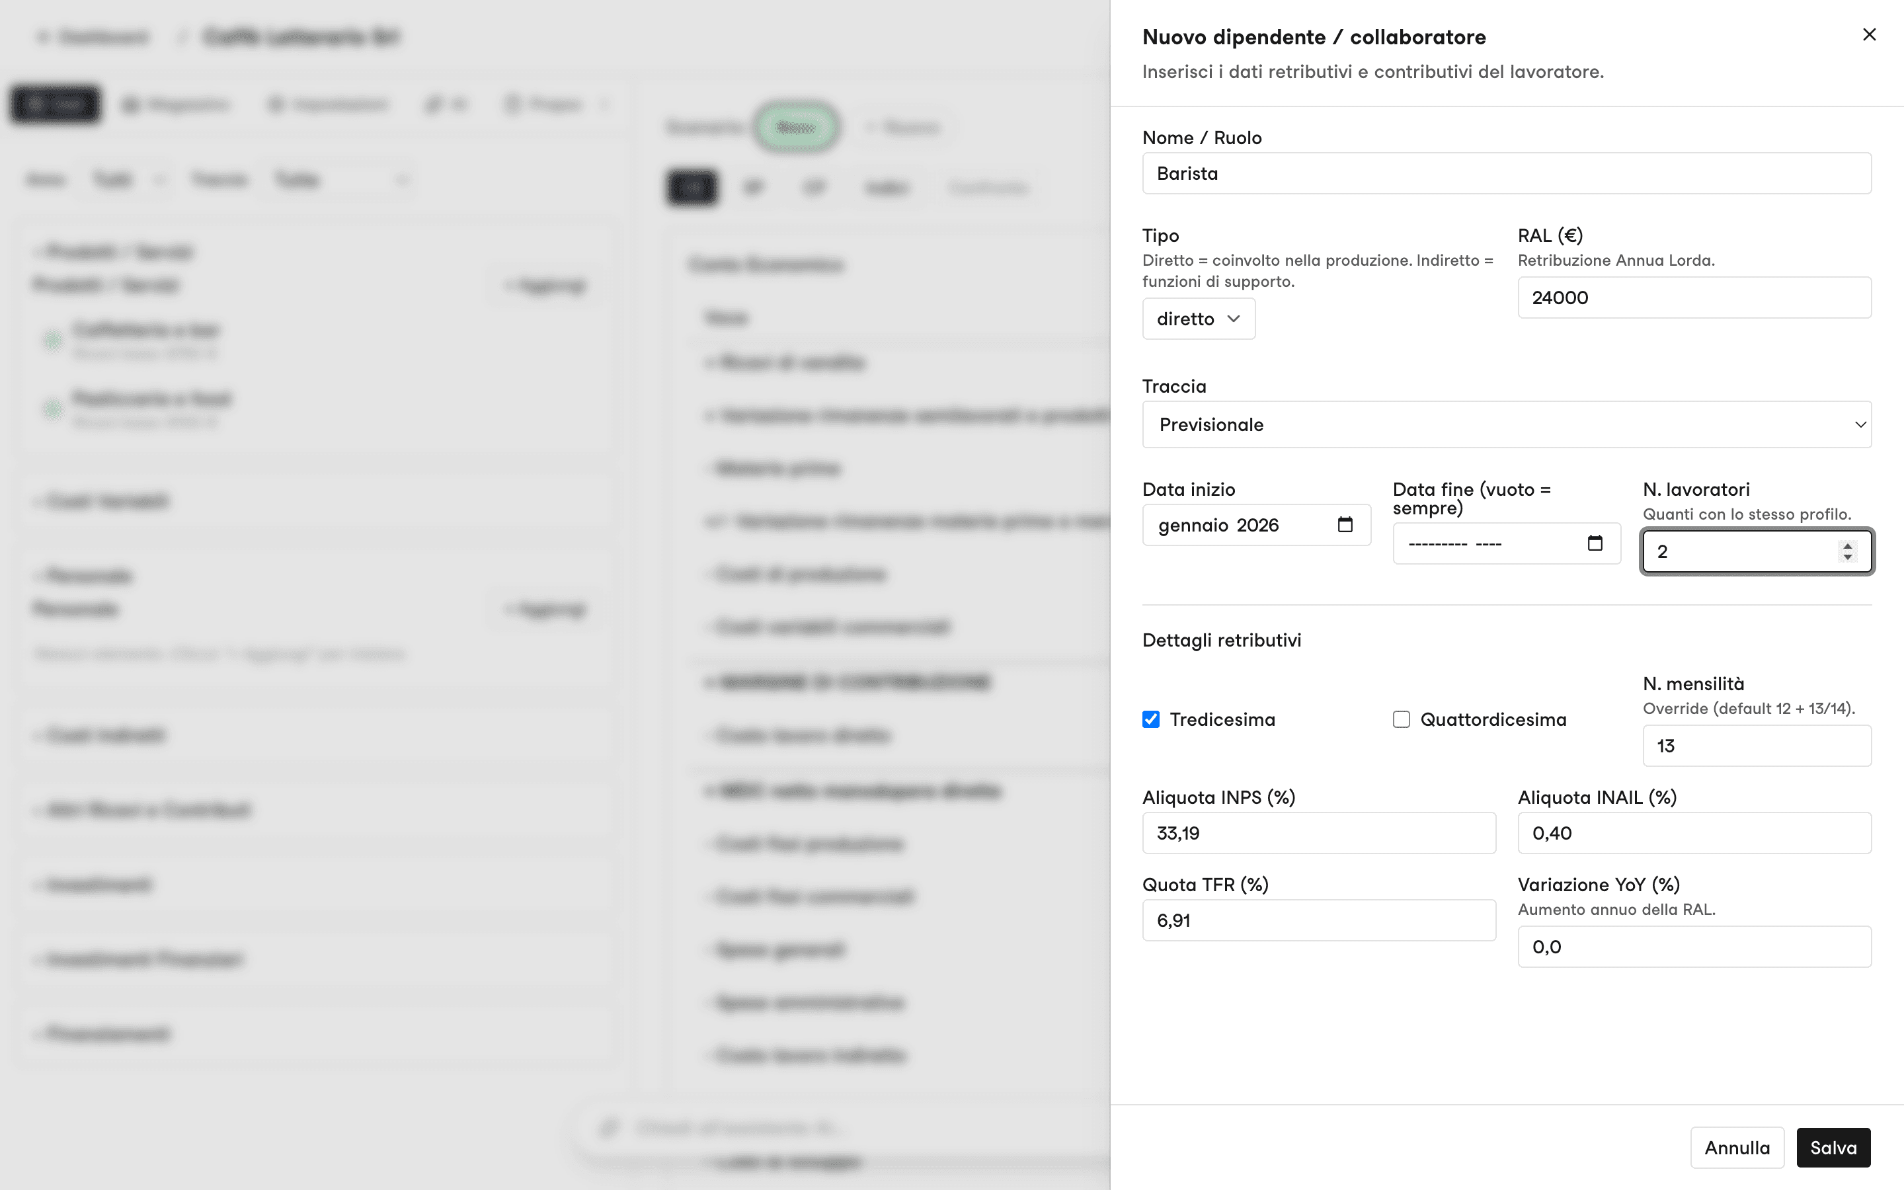Open the Tipo dropdown showing diretto
This screenshot has height=1190, width=1904.
coord(1198,319)
